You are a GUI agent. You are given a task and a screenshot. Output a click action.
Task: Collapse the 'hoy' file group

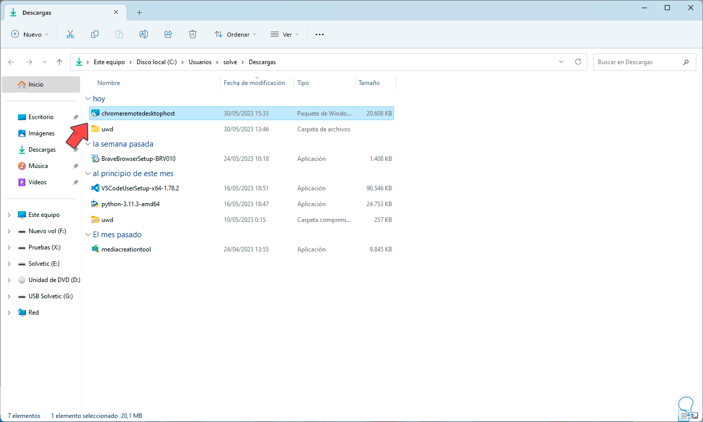tap(88, 99)
